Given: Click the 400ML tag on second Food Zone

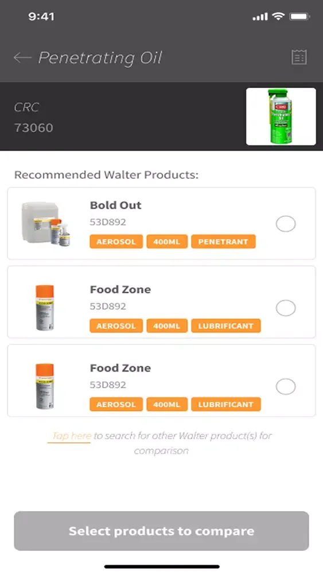Looking at the screenshot, I should pyautogui.click(x=167, y=404).
